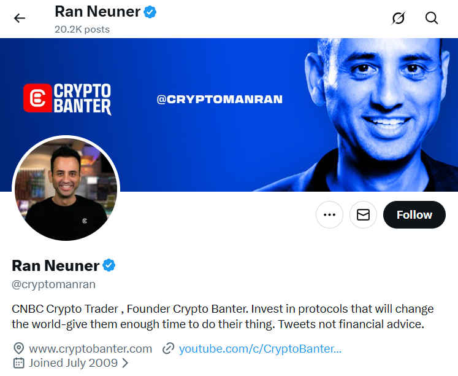Click the circular slashed icon beside search
Screen dimensions: 458x376
pos(399,18)
